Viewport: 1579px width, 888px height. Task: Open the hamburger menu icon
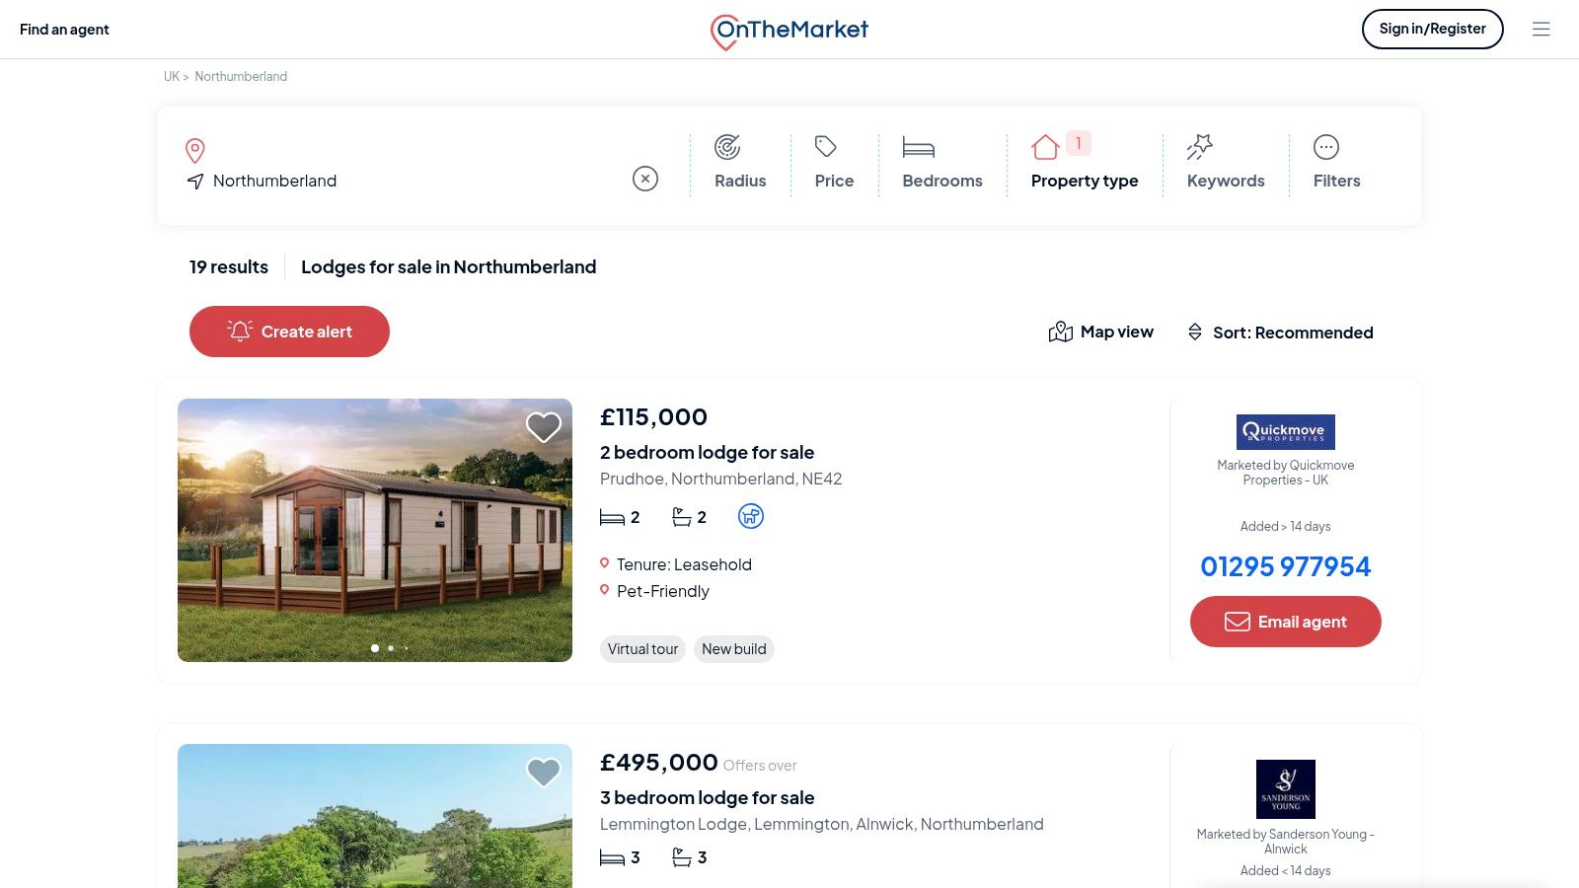click(x=1541, y=30)
